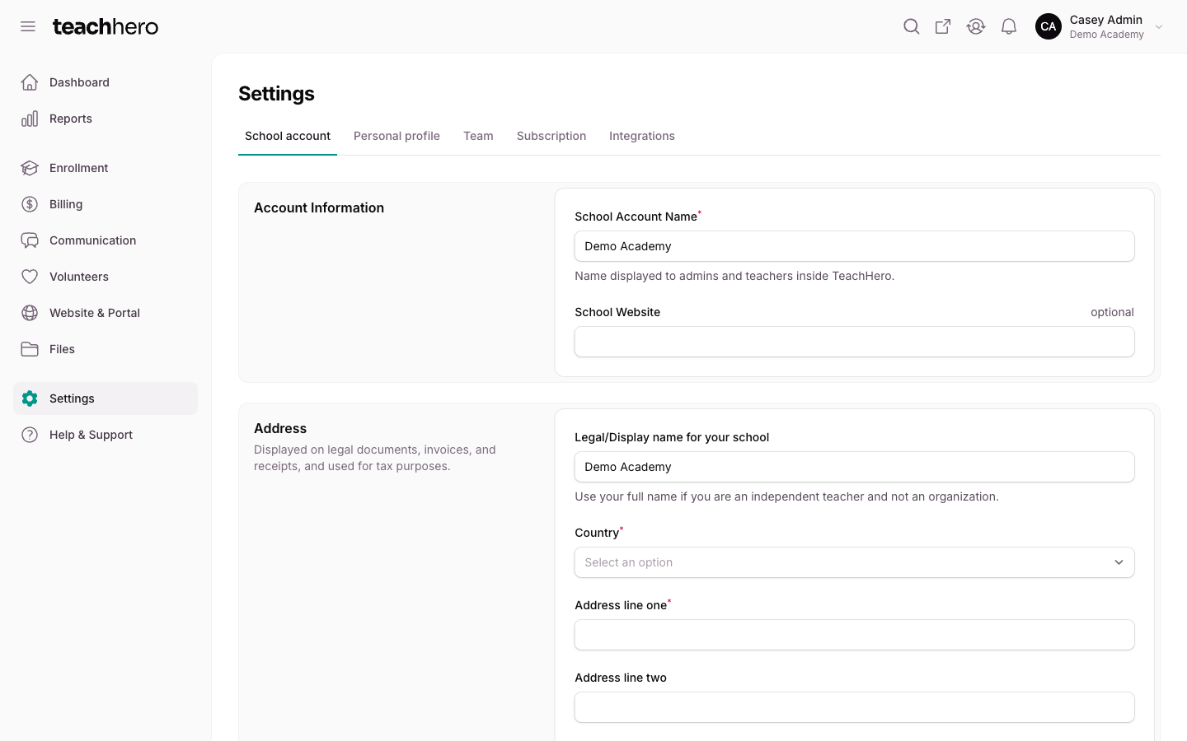Expand the Casey Admin account chevron

click(1159, 27)
